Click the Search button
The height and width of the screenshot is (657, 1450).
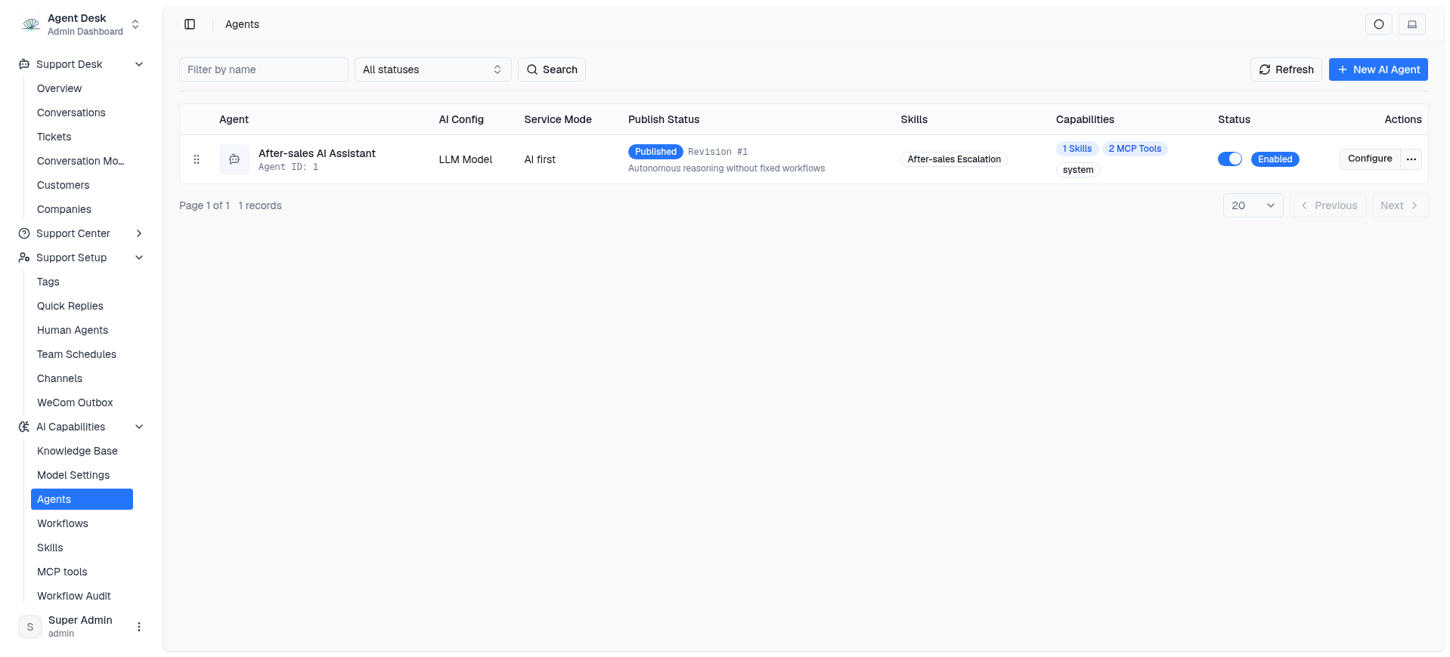click(552, 69)
